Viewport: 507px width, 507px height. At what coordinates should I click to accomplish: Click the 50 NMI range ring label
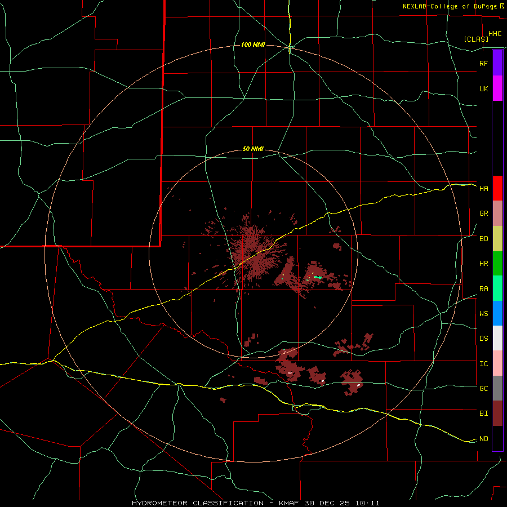click(x=253, y=149)
